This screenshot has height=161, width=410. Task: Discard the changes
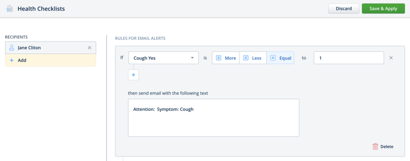(x=344, y=8)
